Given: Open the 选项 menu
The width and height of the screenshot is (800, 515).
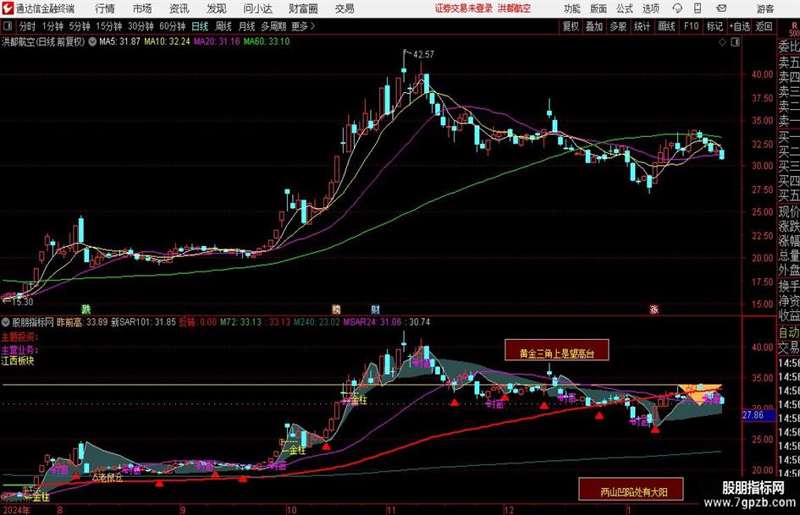Looking at the screenshot, I should 650,8.
